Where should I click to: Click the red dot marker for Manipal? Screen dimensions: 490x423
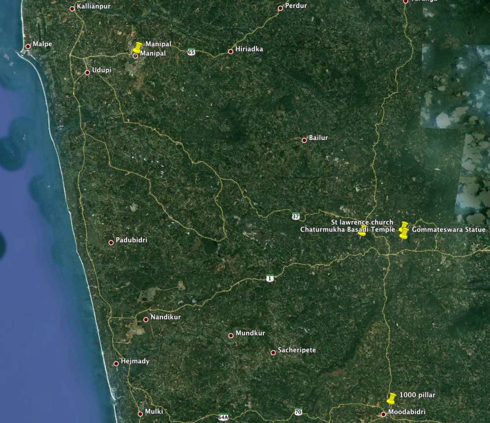point(135,56)
